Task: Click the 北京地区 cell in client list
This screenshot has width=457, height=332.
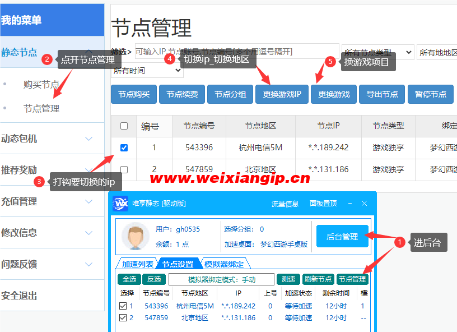Action: [x=195, y=318]
